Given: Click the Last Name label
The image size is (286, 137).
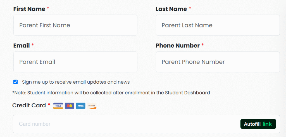Looking at the screenshot, I should click(171, 9).
